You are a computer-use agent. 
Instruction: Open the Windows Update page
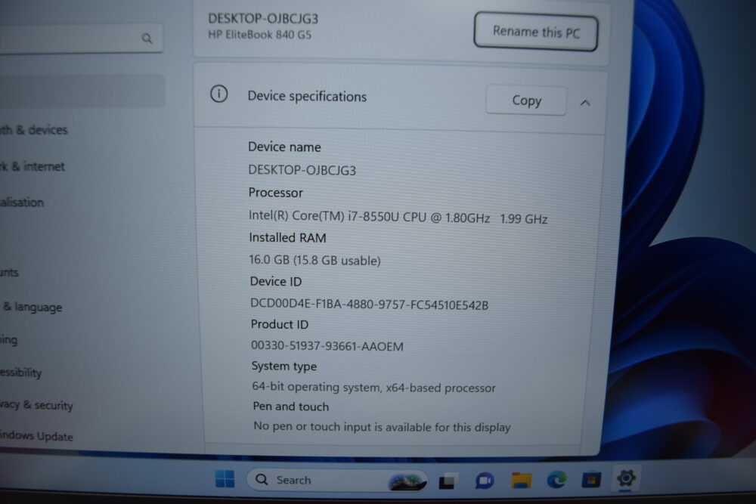tap(36, 436)
